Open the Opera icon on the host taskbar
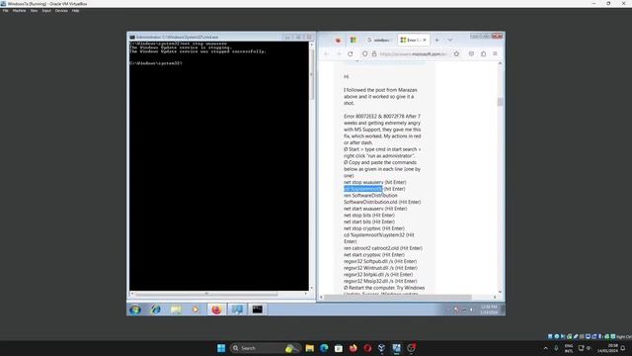 367,348
